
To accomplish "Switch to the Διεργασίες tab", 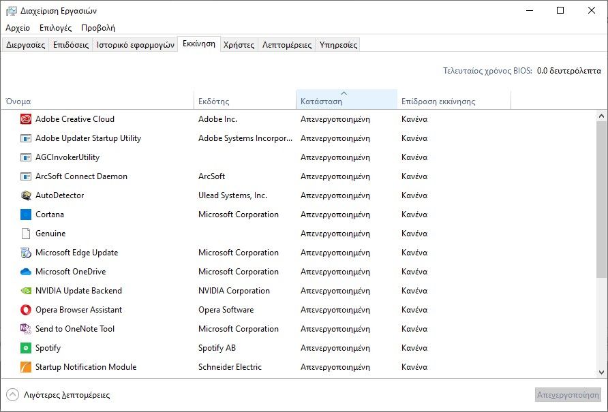I will tap(26, 44).
